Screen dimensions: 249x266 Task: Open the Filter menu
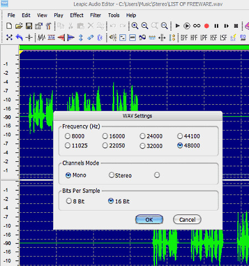pyautogui.click(x=95, y=15)
